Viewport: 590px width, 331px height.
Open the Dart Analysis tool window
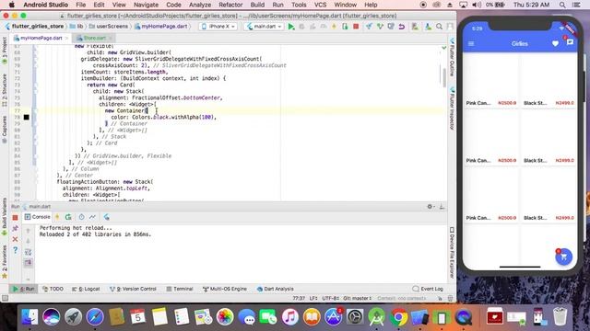pos(275,289)
